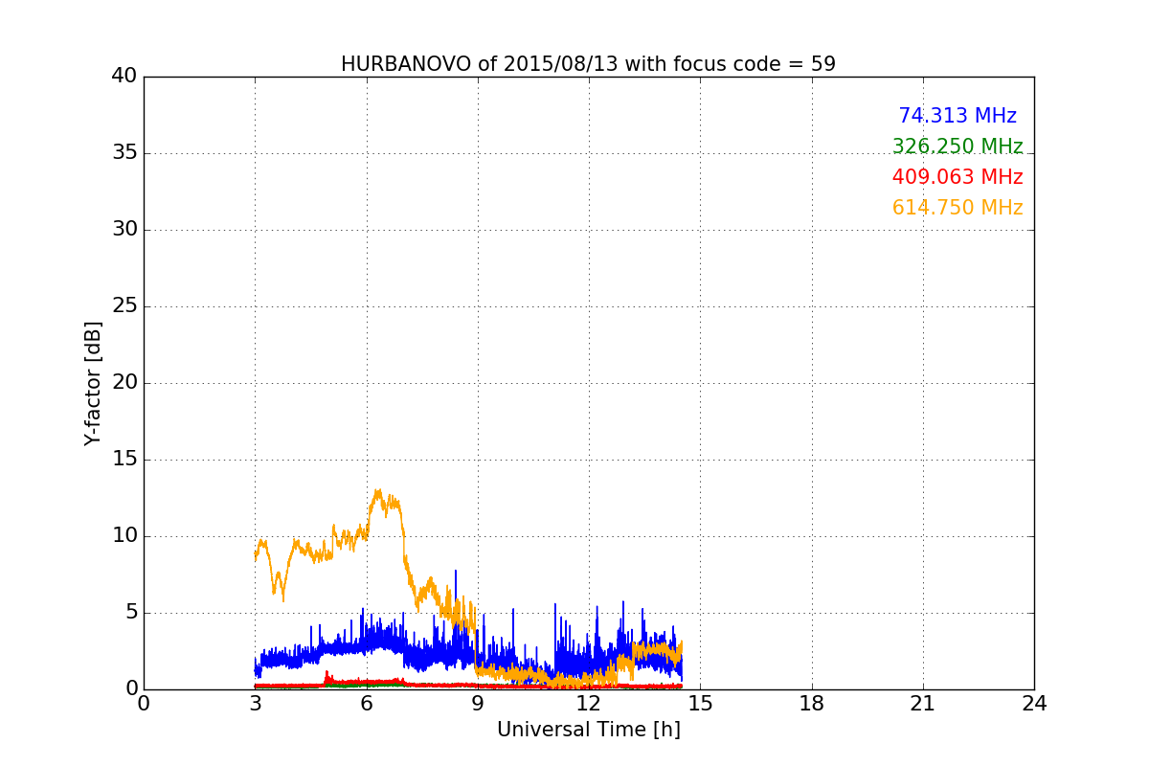The width and height of the screenshot is (1149, 766).
Task: Click x-axis tick label 21
Action: pos(923,704)
